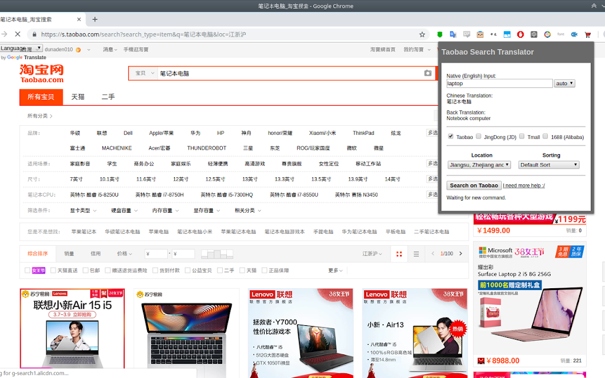
Task: Enable the Tmall checkbox in translator
Action: click(x=522, y=136)
